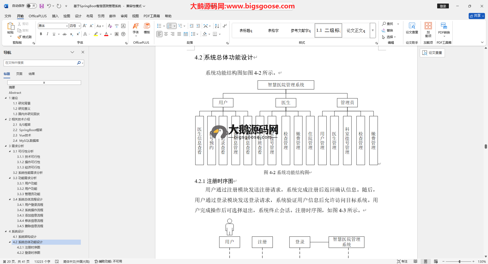Click the navigation search box

[x=40, y=63]
